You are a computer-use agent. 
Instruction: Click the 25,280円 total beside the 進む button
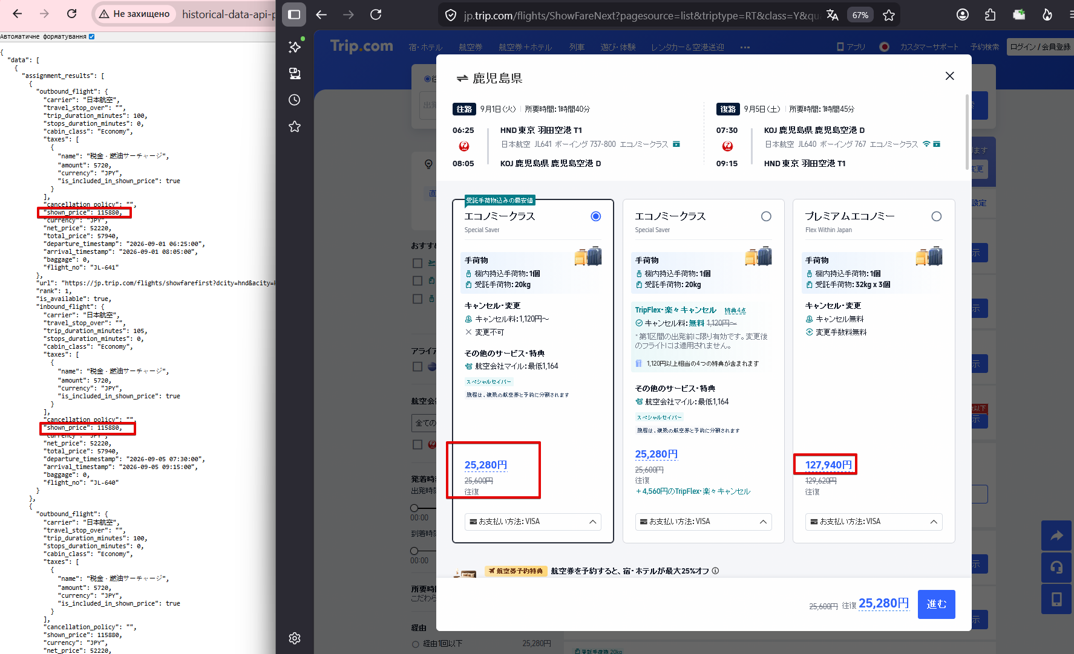pyautogui.click(x=883, y=603)
